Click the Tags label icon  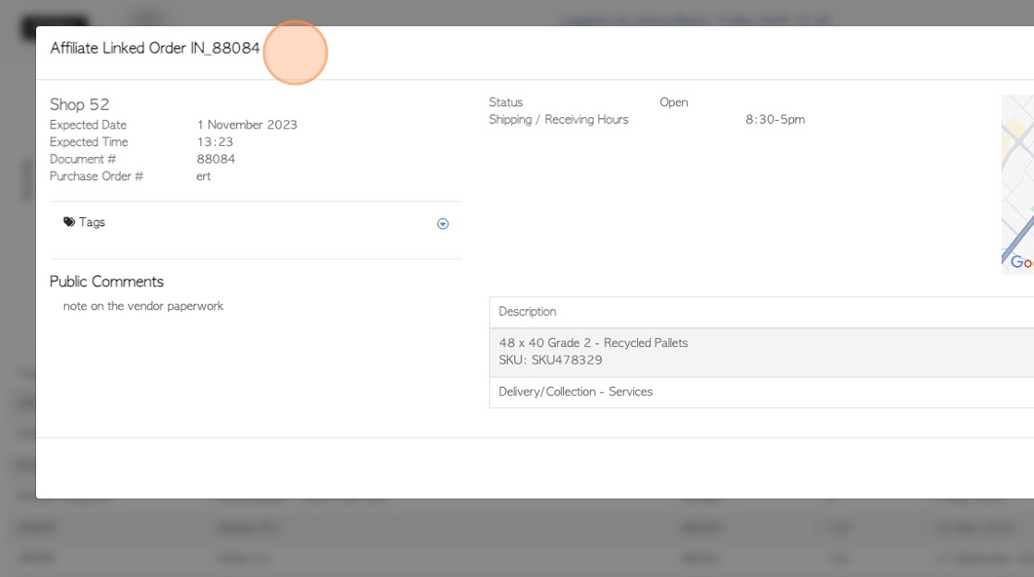[68, 222]
